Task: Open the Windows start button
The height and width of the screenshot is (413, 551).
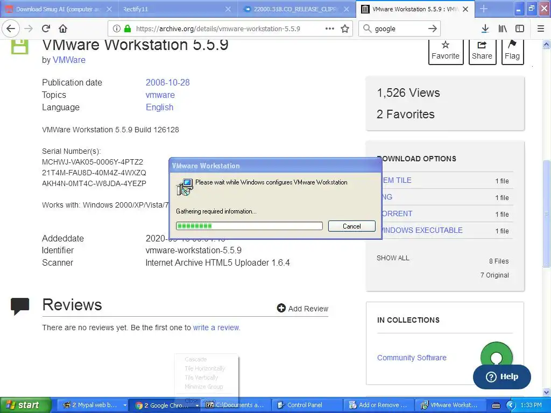Action: pyautogui.click(x=25, y=405)
